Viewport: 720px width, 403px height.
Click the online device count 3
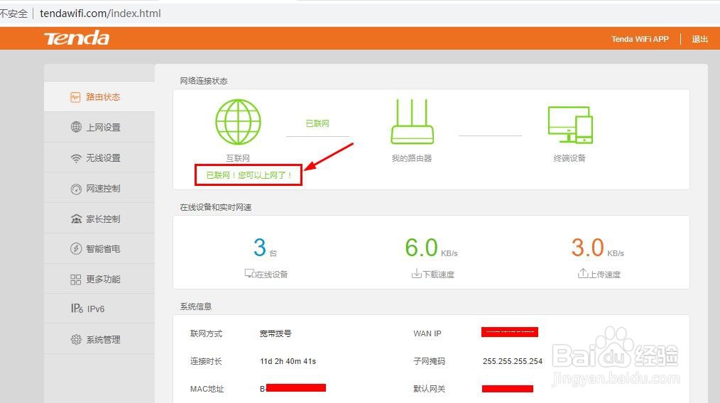point(260,248)
